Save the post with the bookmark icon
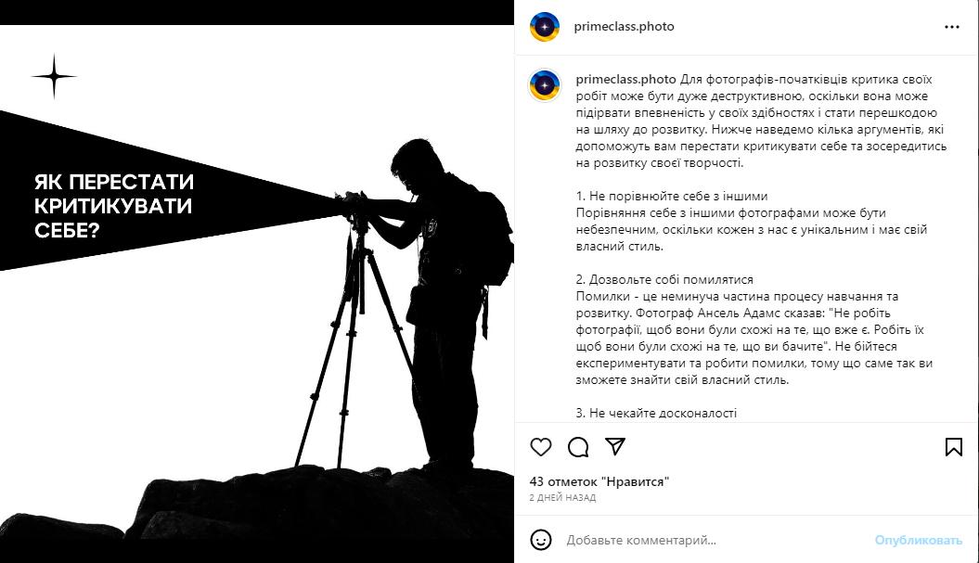 pyautogui.click(x=953, y=447)
